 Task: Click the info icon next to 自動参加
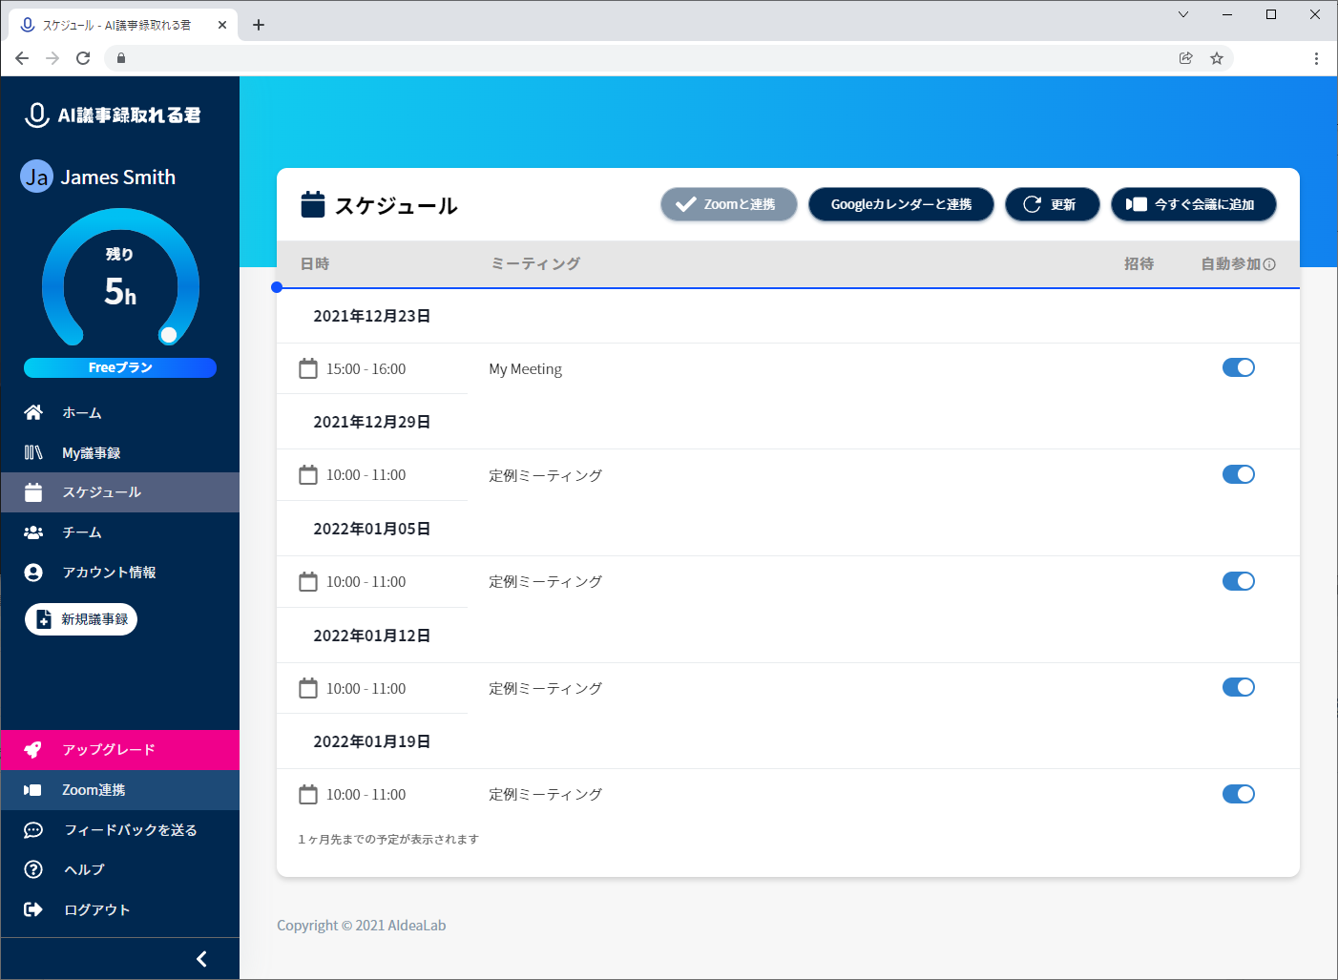click(x=1270, y=263)
